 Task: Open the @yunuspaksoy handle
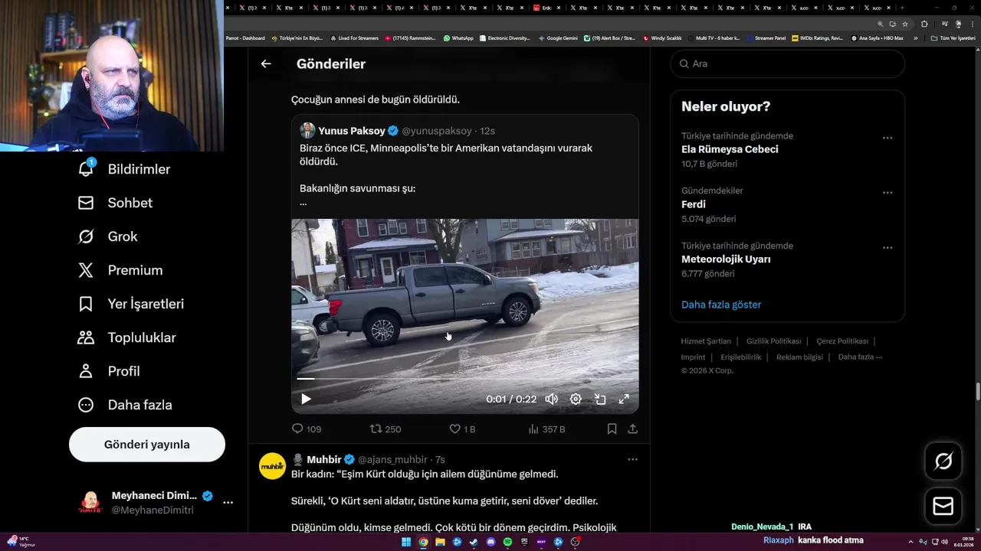pos(437,131)
